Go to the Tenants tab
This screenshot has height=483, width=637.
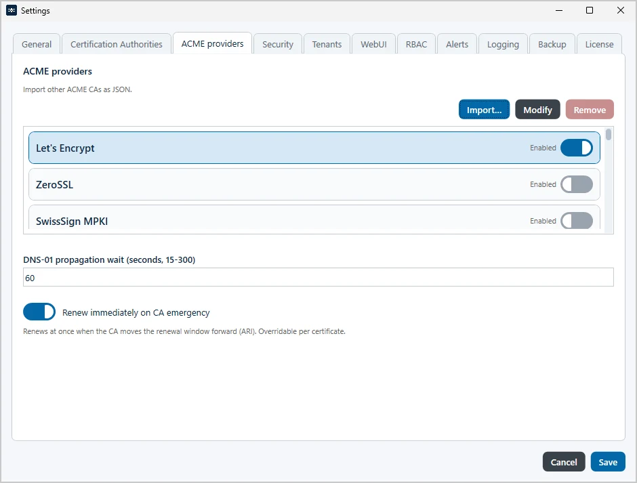pos(327,44)
